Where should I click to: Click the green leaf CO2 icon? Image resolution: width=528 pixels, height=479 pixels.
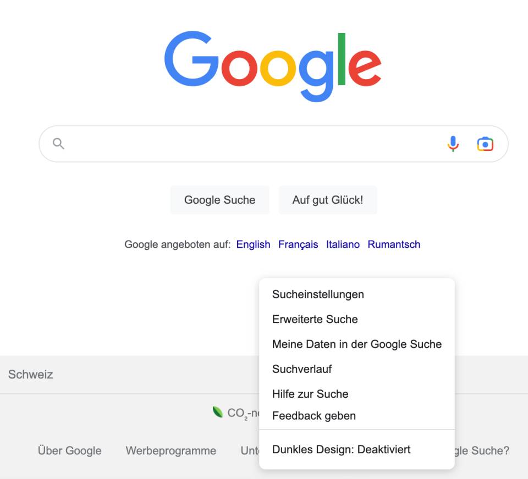click(218, 412)
